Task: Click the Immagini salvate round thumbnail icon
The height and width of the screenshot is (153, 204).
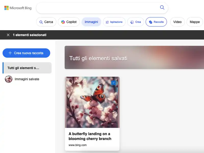Action: pyautogui.click(x=9, y=79)
